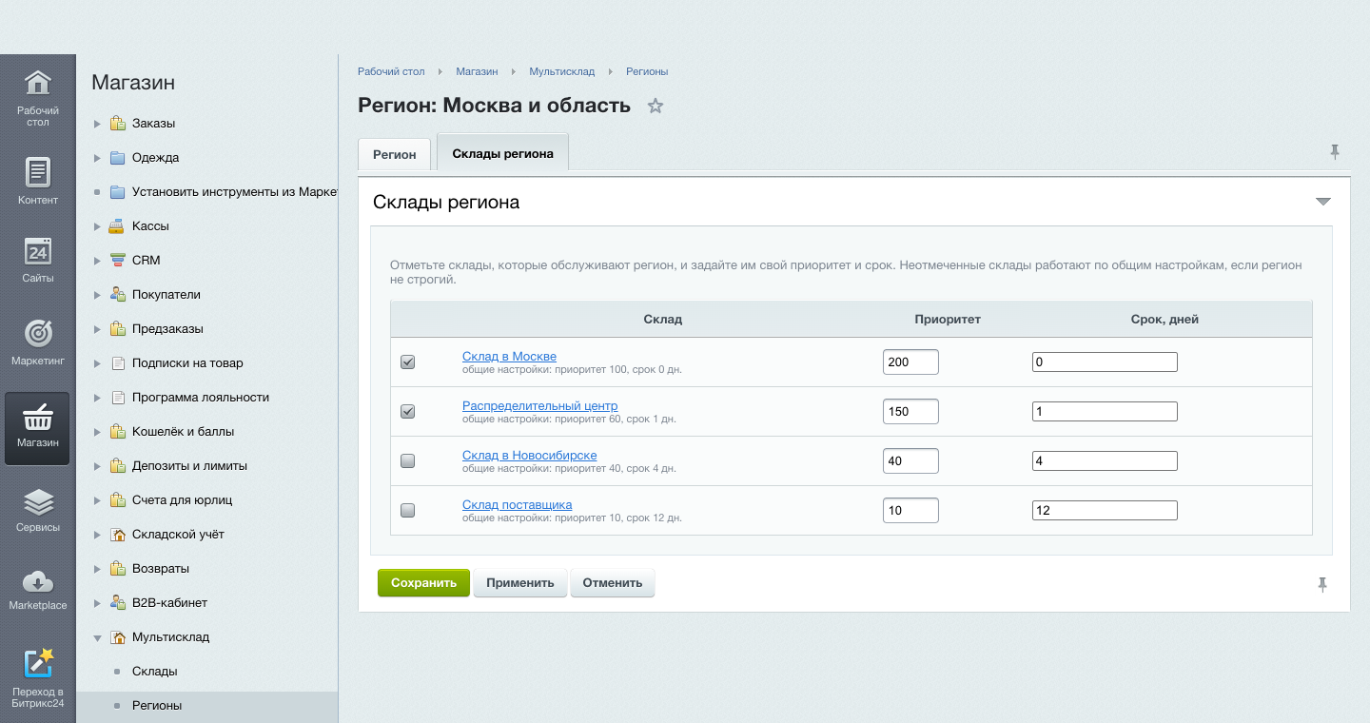The width and height of the screenshot is (1370, 723).
Task: Uncheck the Распределительный центр checkbox
Action: click(x=408, y=411)
